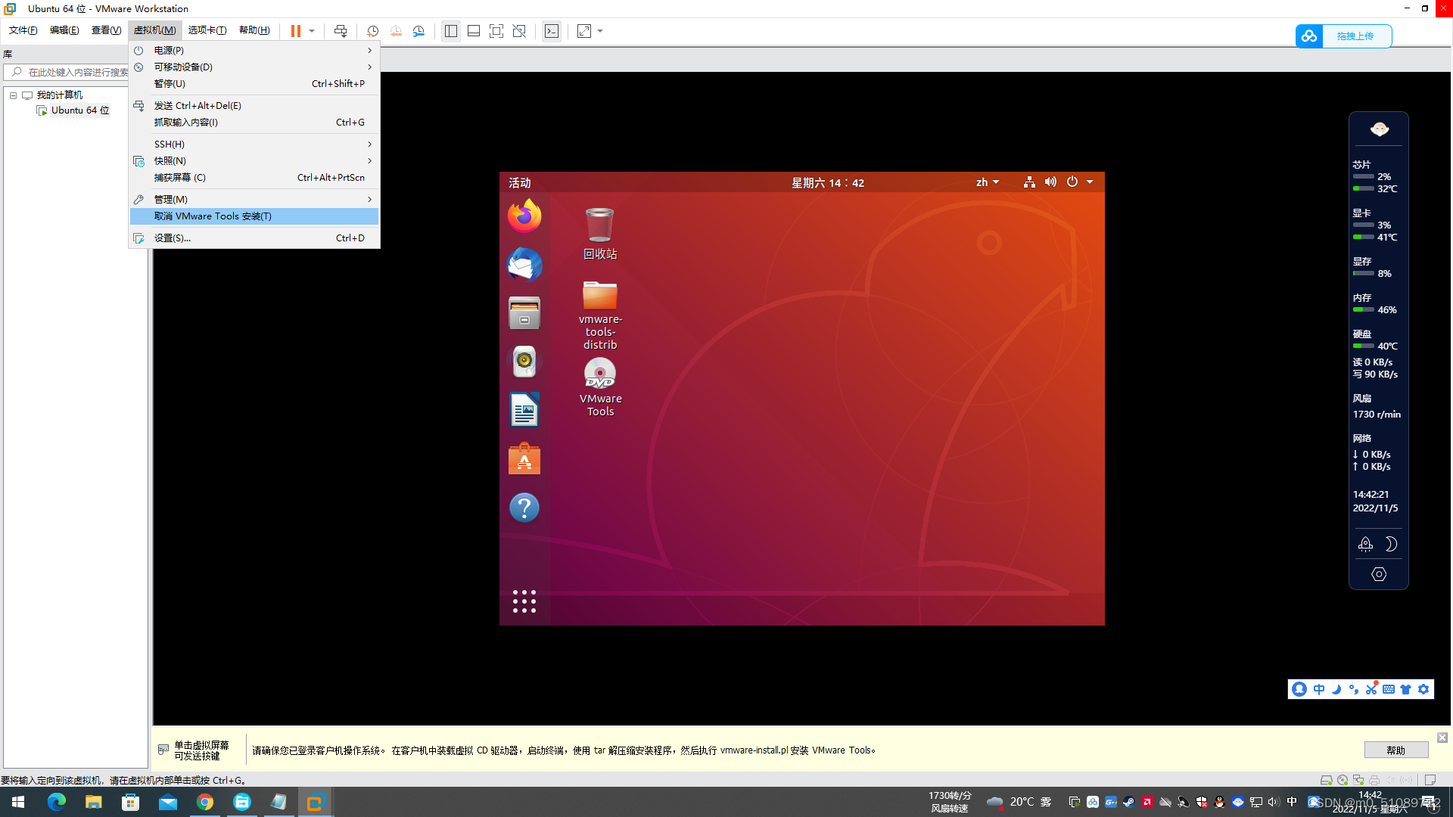Click the Help button in yellow bar

(1395, 750)
